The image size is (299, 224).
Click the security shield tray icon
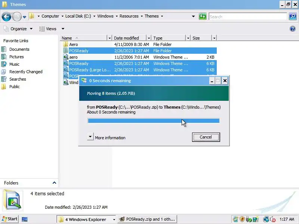(242, 219)
